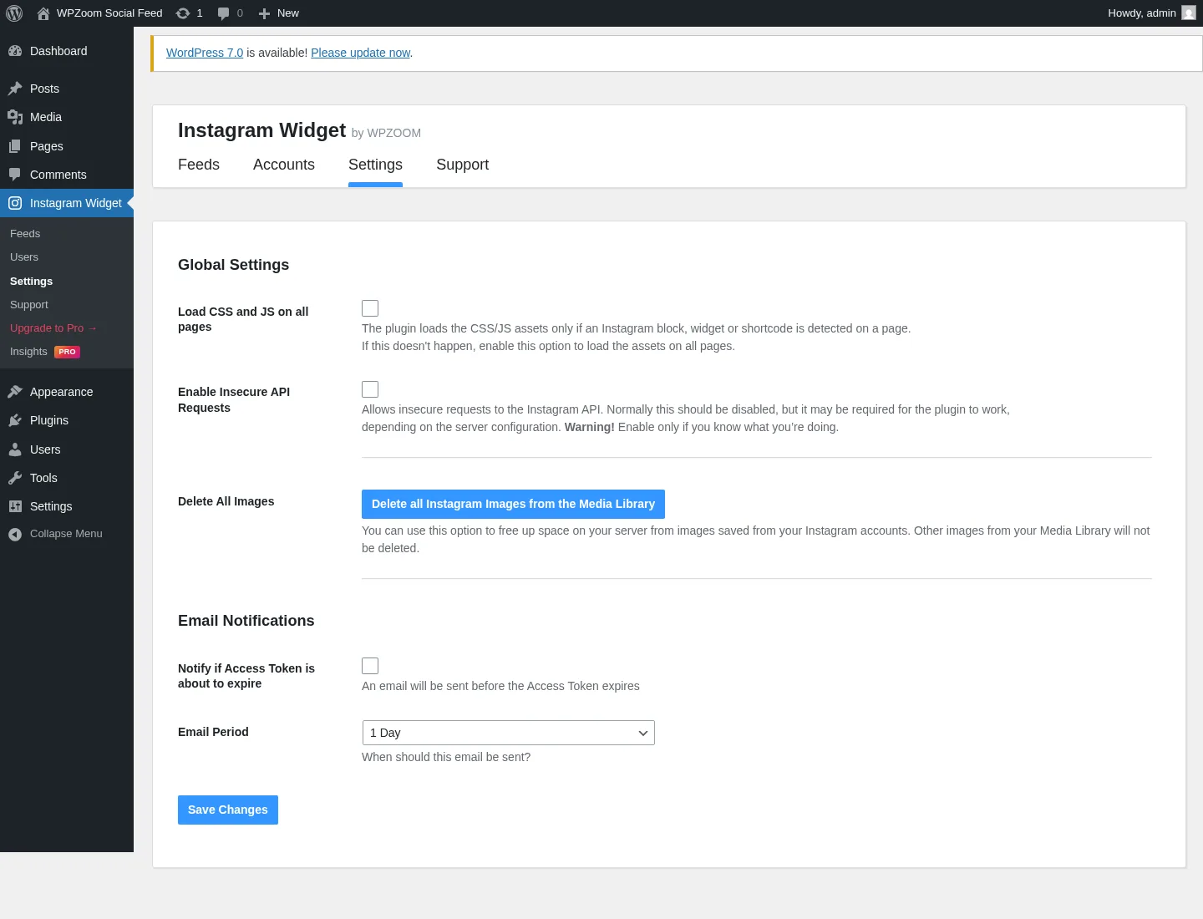
Task: Click the Instagram Widget camera icon in sidebar
Action: (15, 203)
